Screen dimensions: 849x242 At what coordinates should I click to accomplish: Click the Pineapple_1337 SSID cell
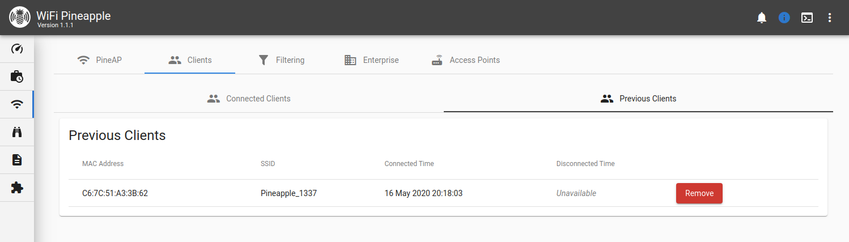click(x=288, y=193)
